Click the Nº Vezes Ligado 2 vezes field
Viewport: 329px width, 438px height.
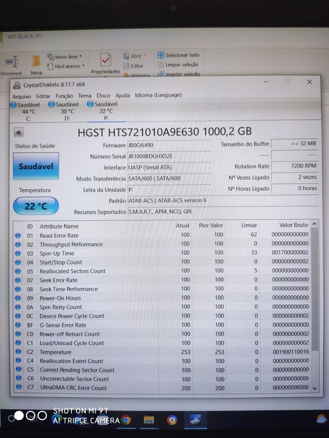click(x=294, y=177)
